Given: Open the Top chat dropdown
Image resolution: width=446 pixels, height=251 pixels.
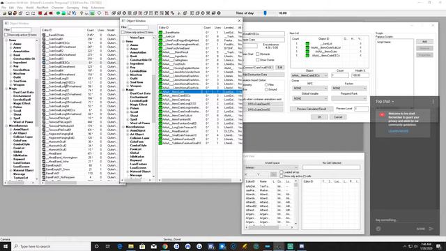Looking at the screenshot, I should pyautogui.click(x=385, y=102).
